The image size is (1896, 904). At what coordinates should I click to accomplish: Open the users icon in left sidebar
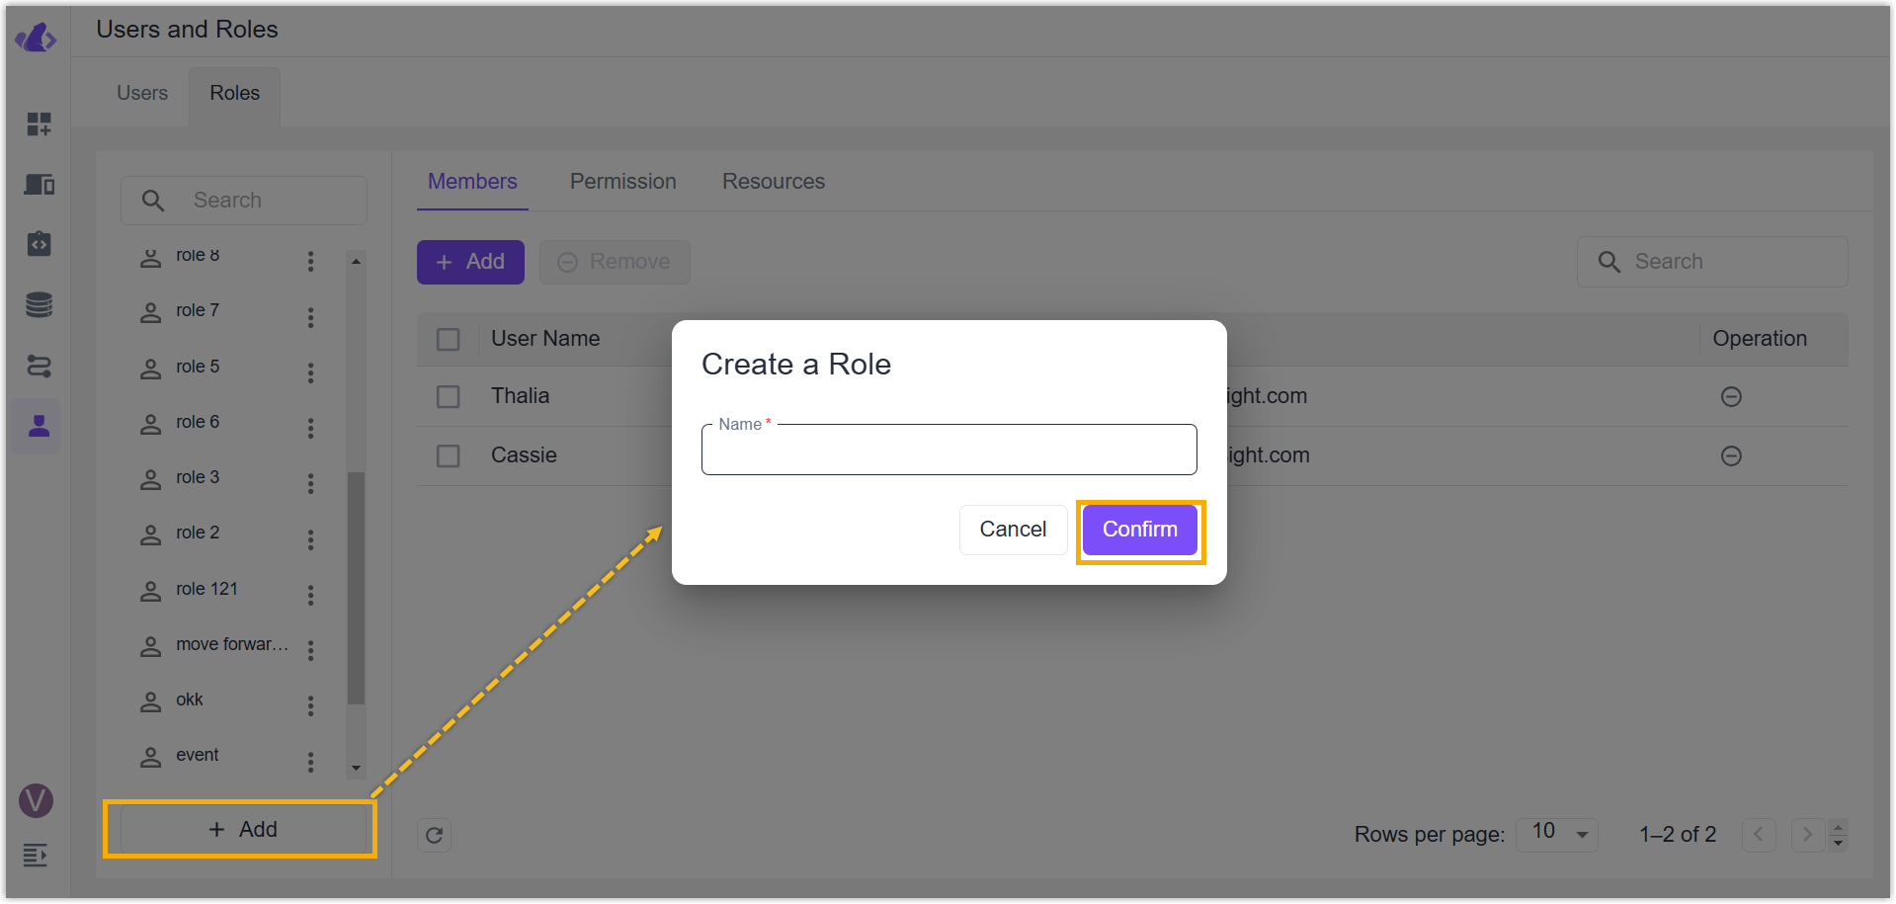[x=40, y=427]
